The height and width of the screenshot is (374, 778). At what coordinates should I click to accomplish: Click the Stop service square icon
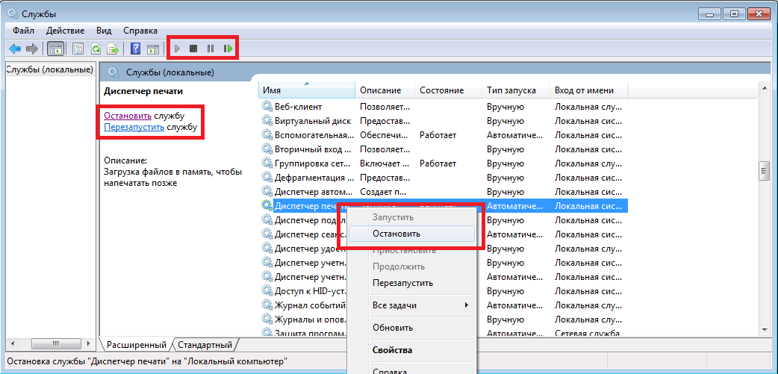(193, 49)
